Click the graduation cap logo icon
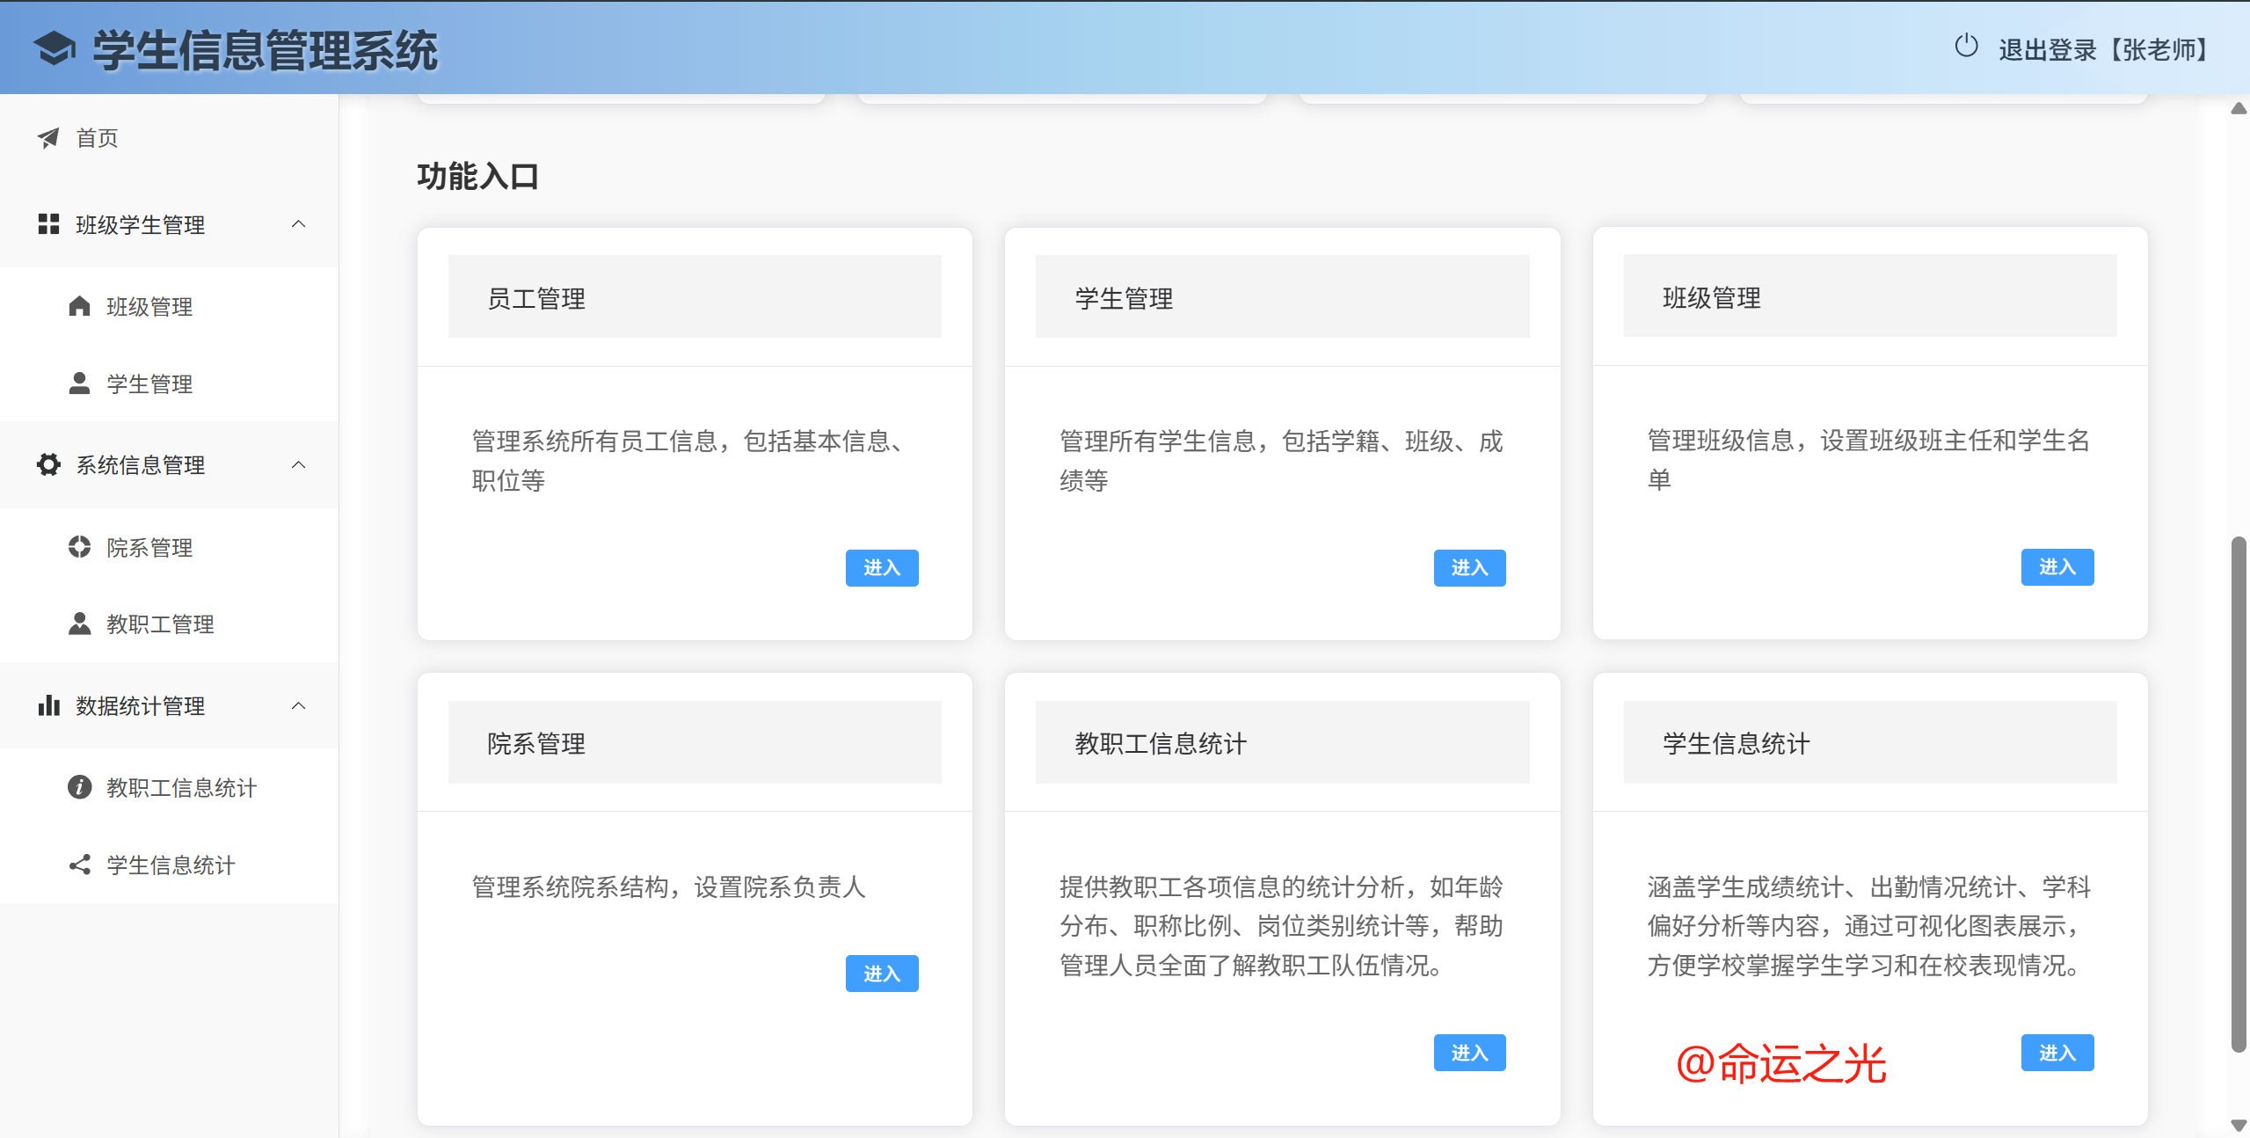2250x1138 pixels. (55, 48)
